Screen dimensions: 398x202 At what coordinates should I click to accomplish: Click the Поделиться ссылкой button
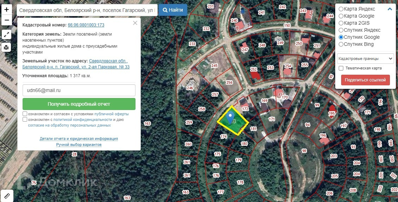[x=365, y=80]
